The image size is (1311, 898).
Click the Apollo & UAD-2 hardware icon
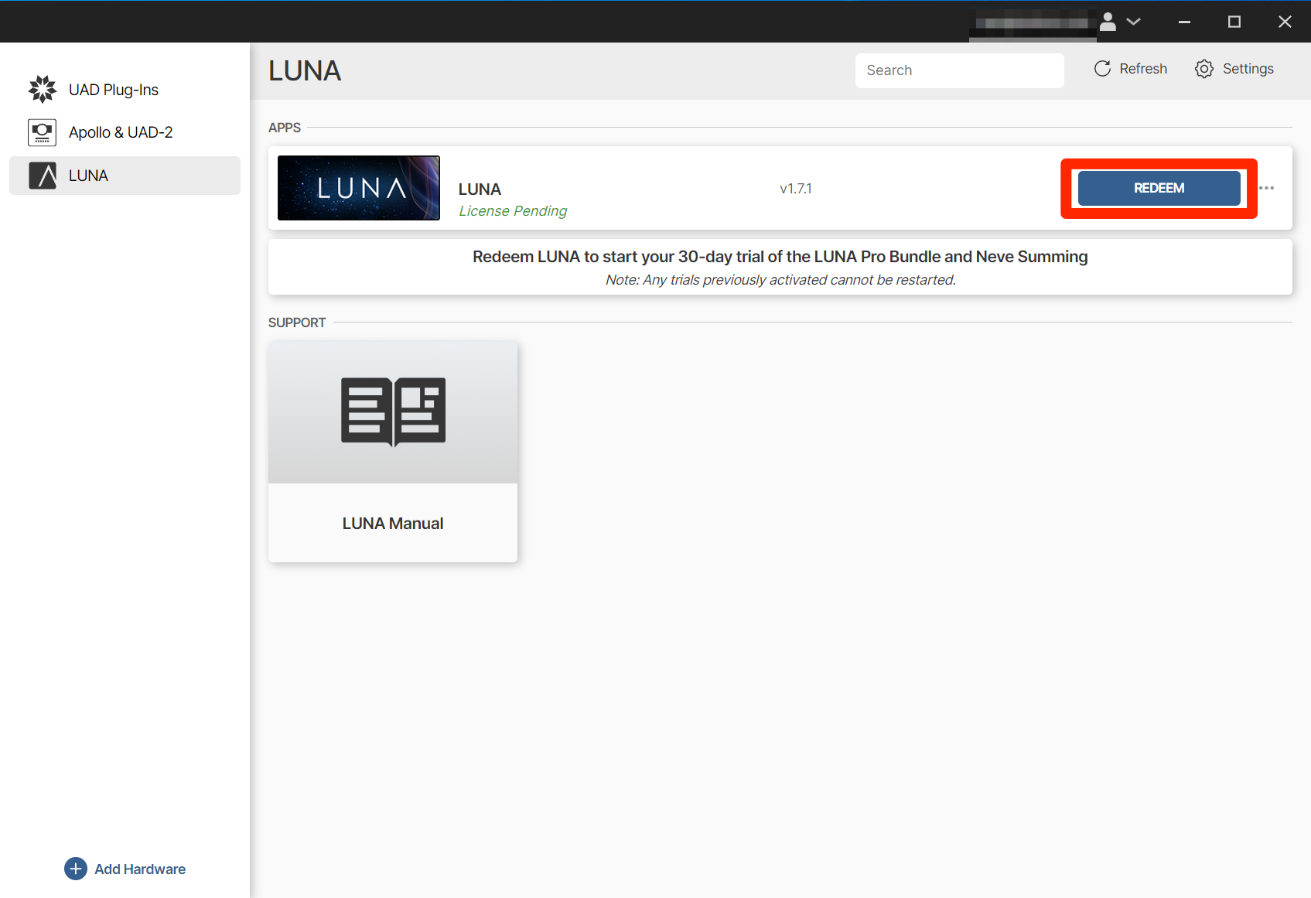(43, 132)
